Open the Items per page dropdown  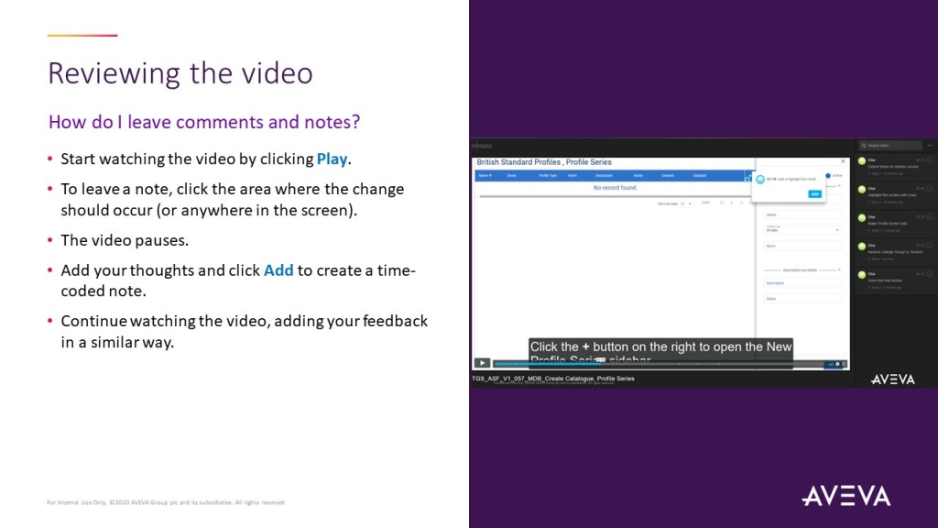click(686, 203)
